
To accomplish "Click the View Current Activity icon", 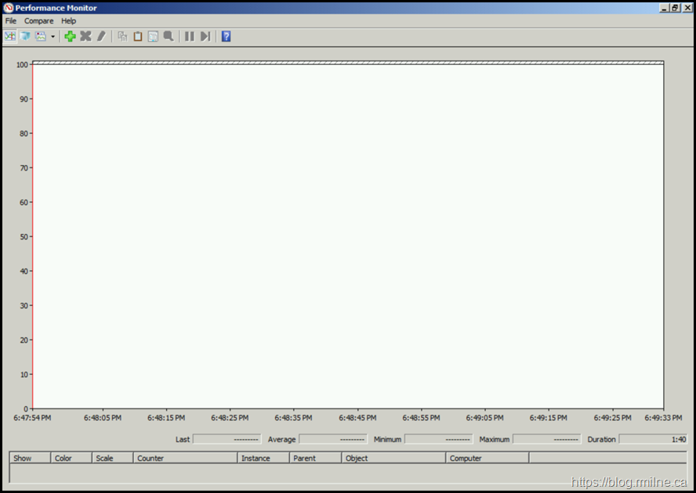I will [x=9, y=36].
